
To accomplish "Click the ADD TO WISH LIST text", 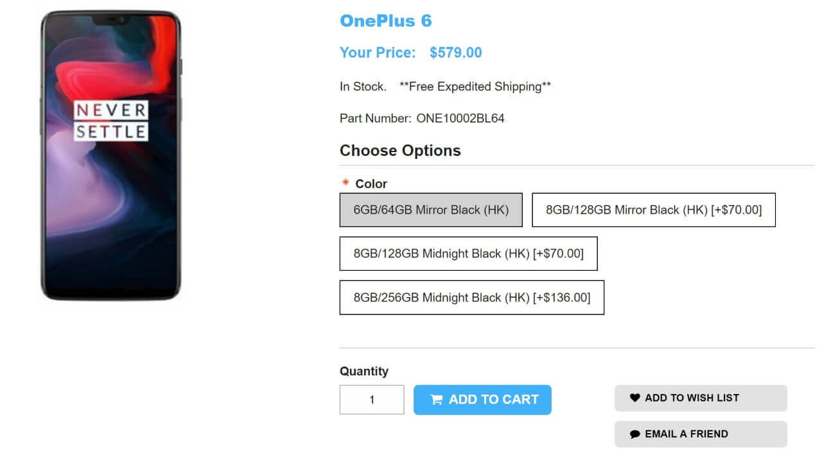I will (692, 398).
